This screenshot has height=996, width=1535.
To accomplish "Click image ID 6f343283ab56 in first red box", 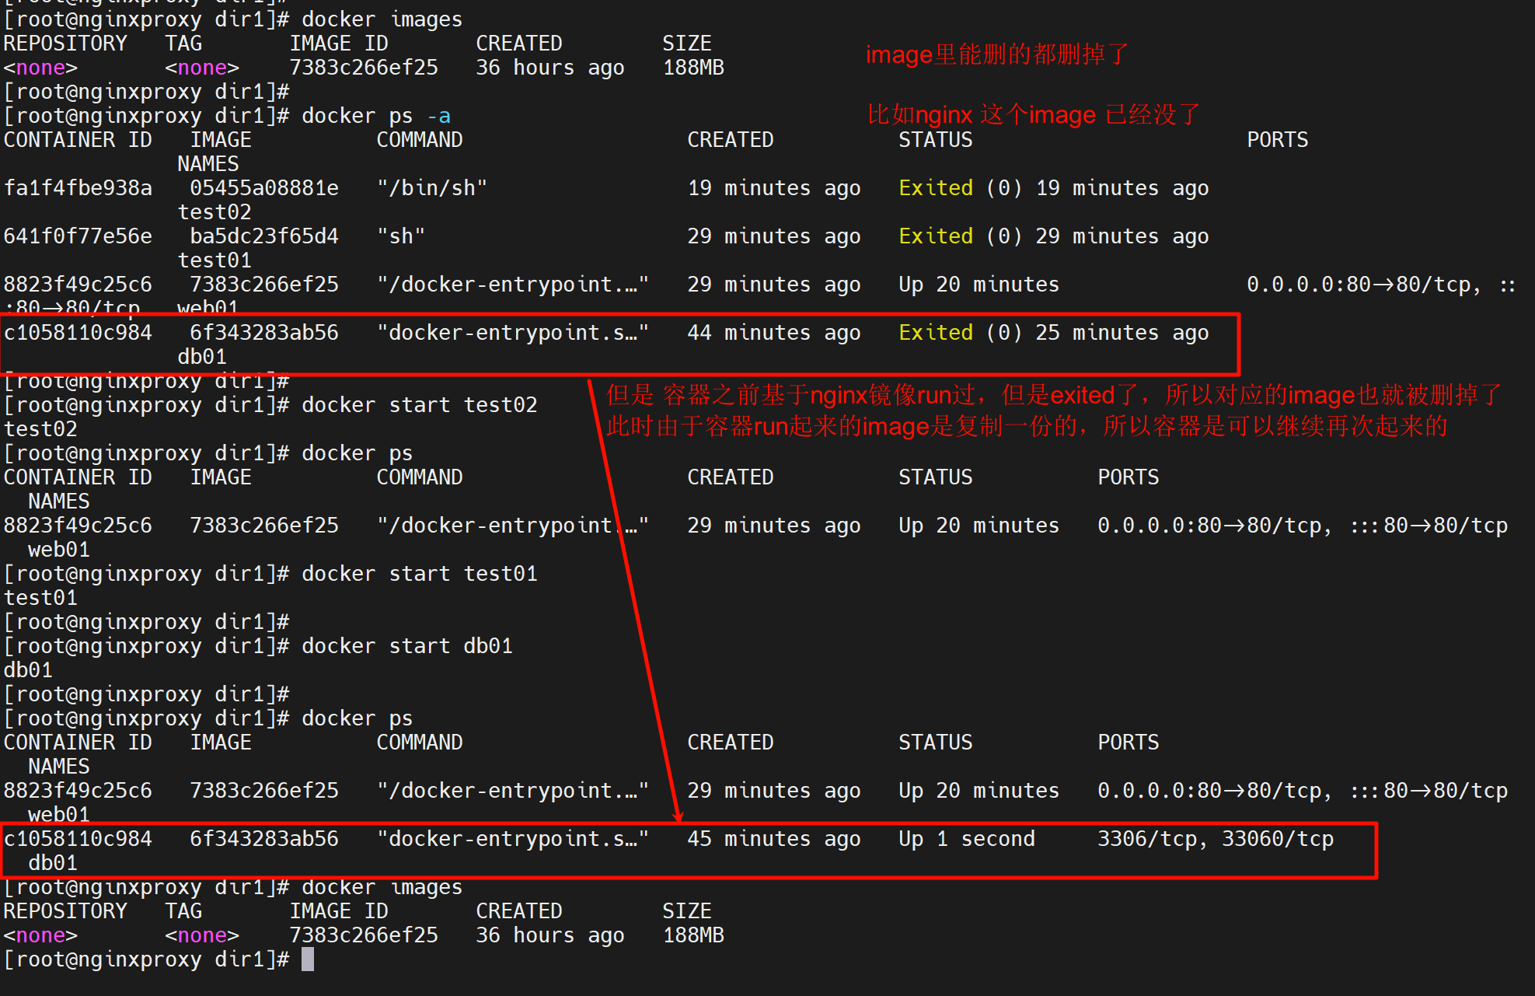I will (x=264, y=333).
